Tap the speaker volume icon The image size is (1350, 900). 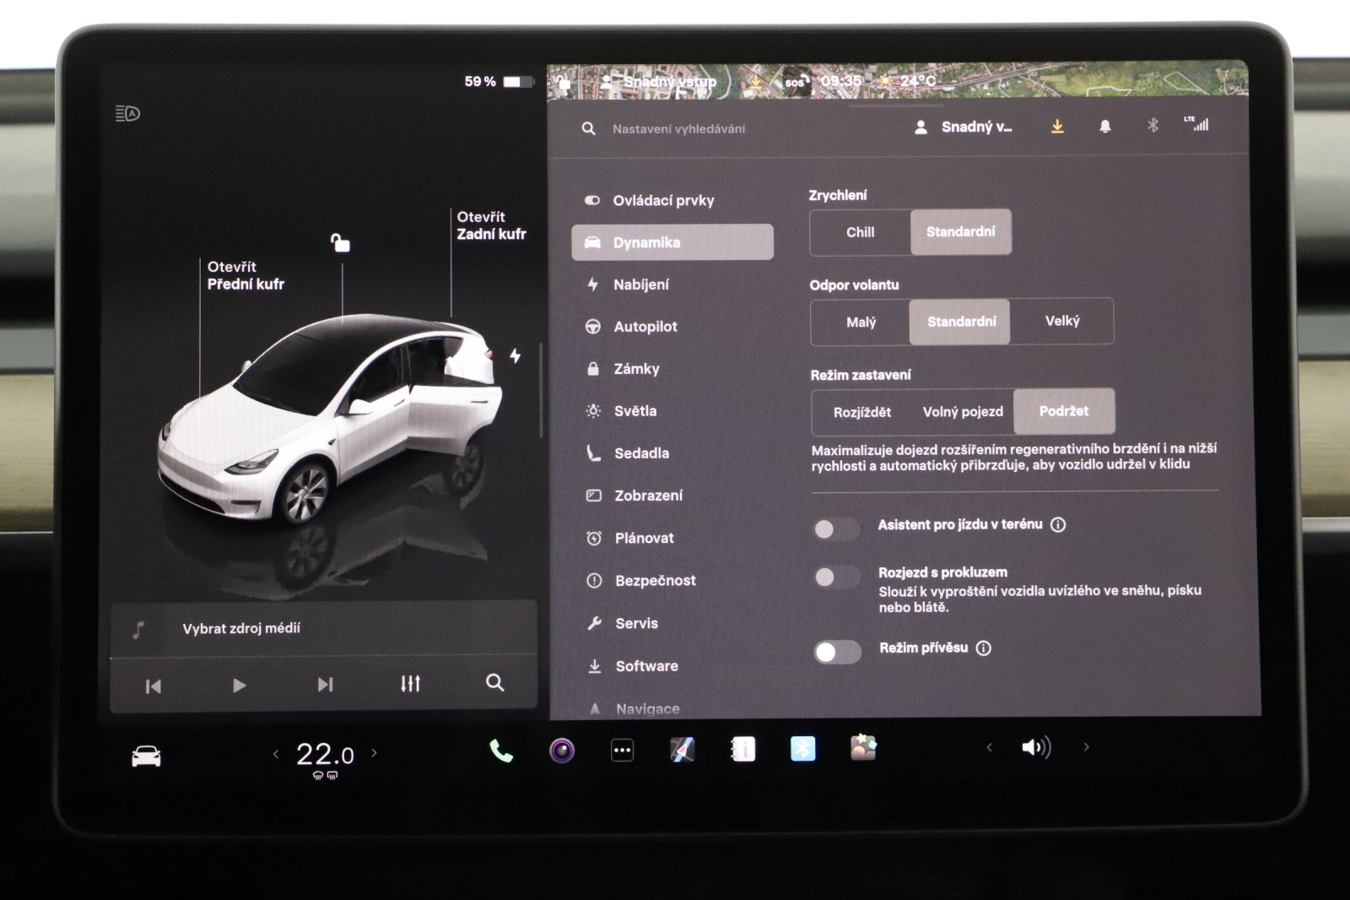(x=1036, y=747)
